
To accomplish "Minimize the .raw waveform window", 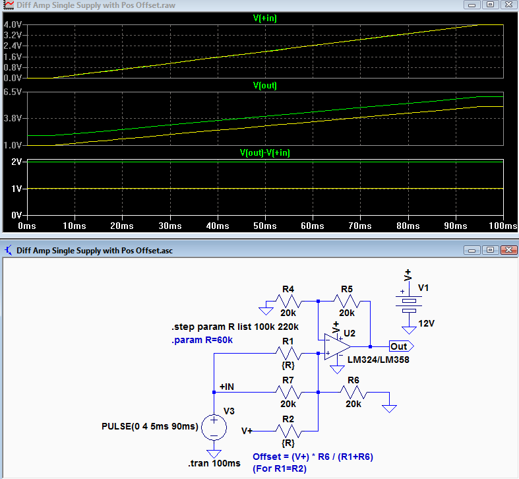I will pos(472,5).
